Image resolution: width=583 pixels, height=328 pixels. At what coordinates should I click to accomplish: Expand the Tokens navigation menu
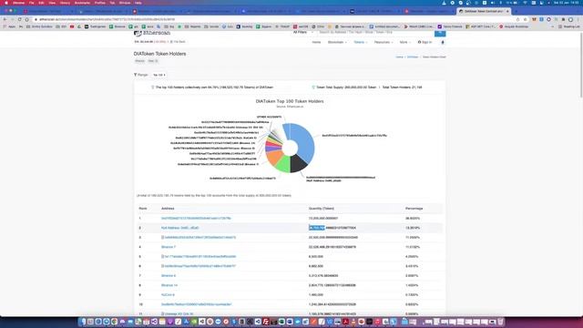click(x=361, y=43)
